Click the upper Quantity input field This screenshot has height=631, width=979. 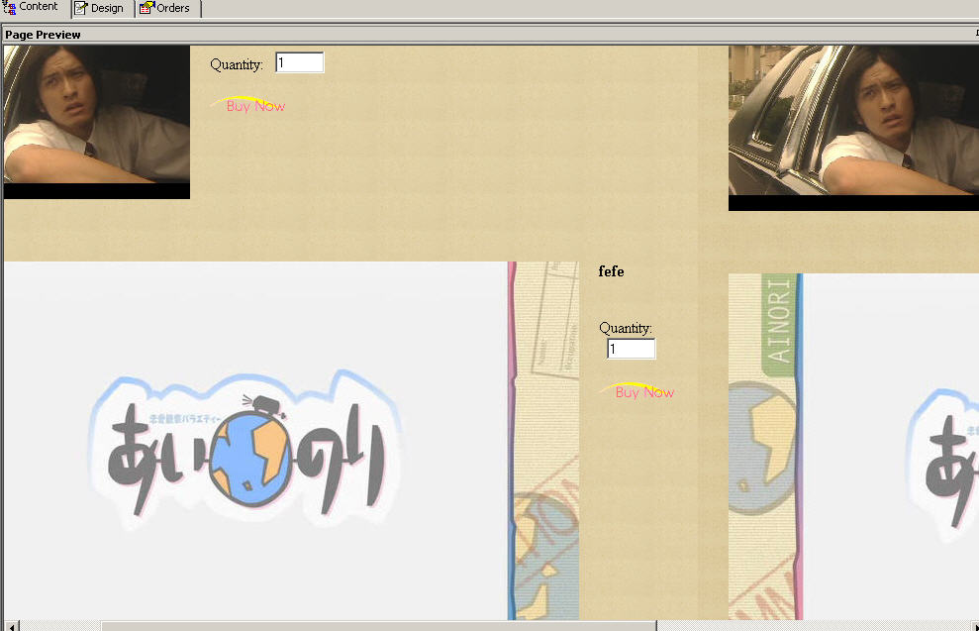[299, 63]
